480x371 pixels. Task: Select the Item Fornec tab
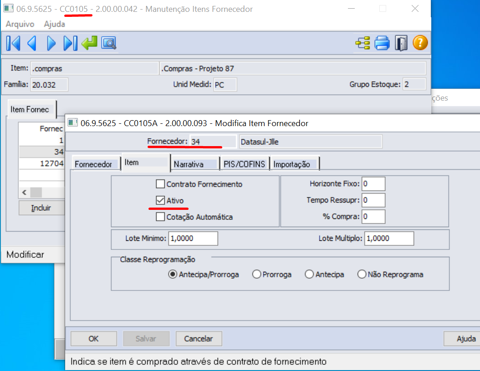[x=31, y=109]
